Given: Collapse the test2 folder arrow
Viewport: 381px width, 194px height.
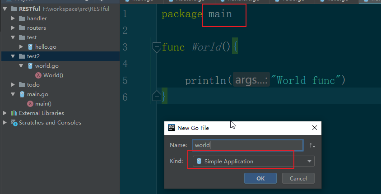Looking at the screenshot, I should coord(13,56).
